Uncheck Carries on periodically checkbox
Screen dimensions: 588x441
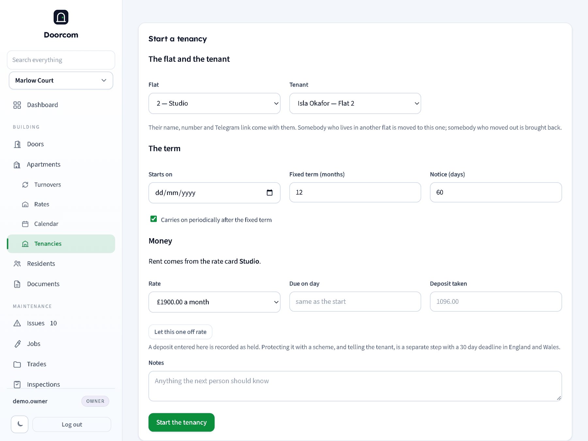[154, 219]
